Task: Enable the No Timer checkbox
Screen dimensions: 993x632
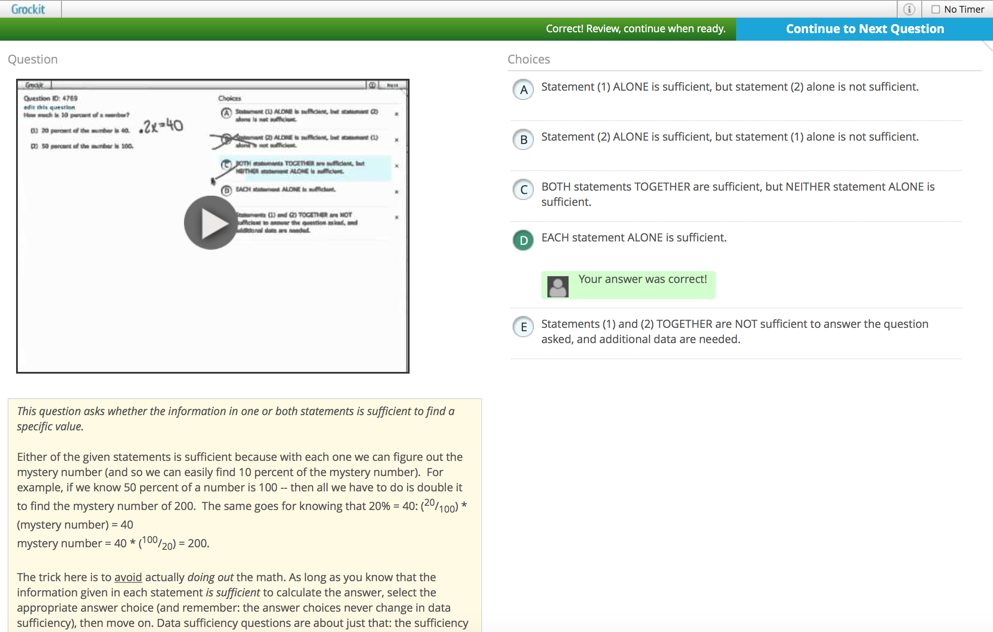Action: coord(935,9)
